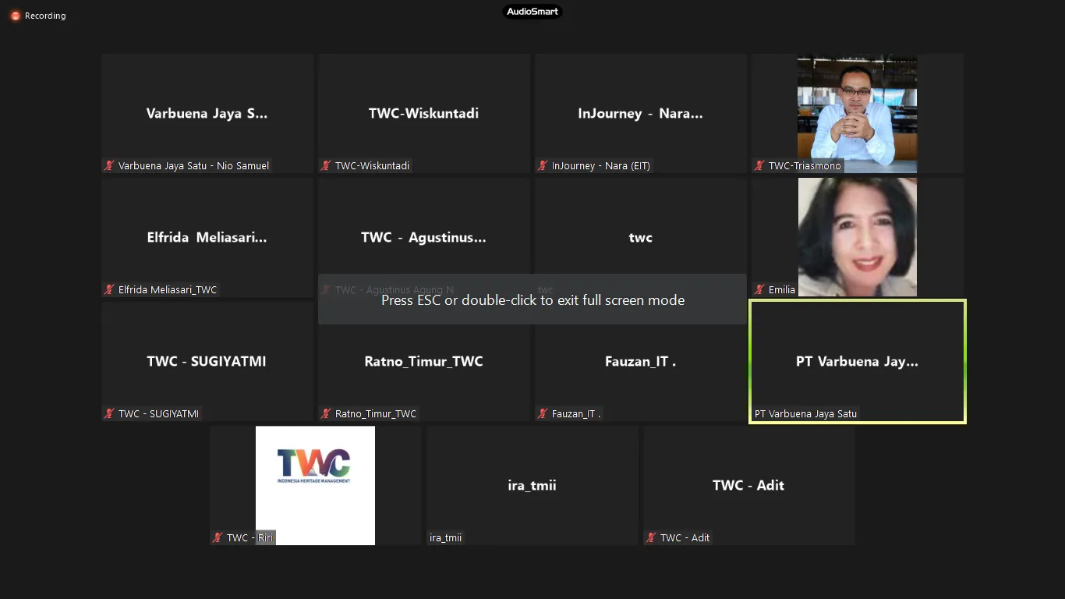Viewport: 1065px width, 599px height.
Task: Click muted mic icon beside Elfrida Meliasari_TWC
Action: click(110, 289)
